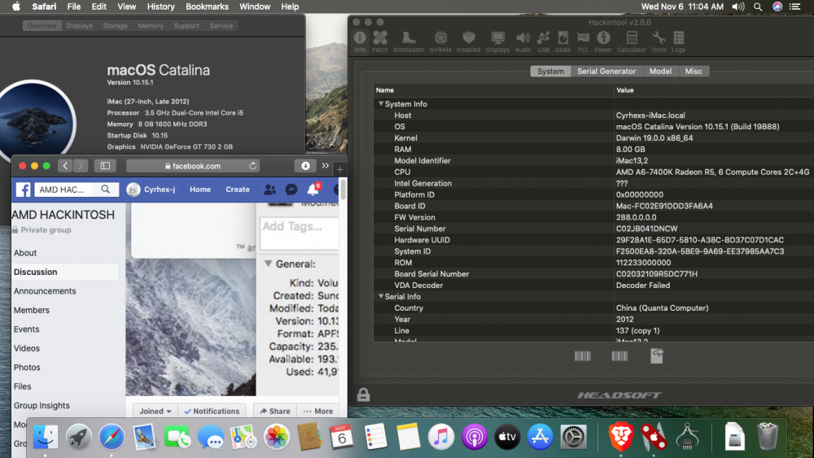Viewport: 814px width, 458px height.
Task: Launch Brave browser from the Dock
Action: pos(621,436)
